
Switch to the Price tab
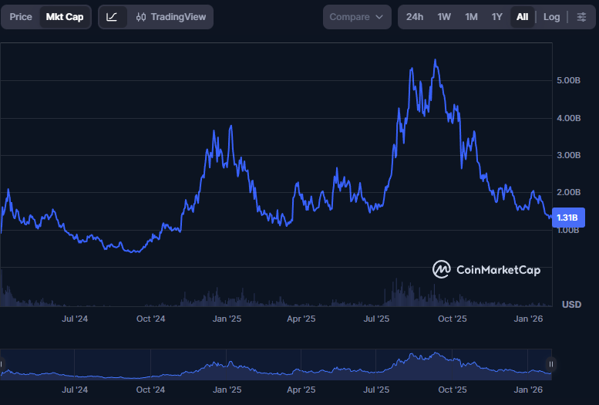(21, 17)
